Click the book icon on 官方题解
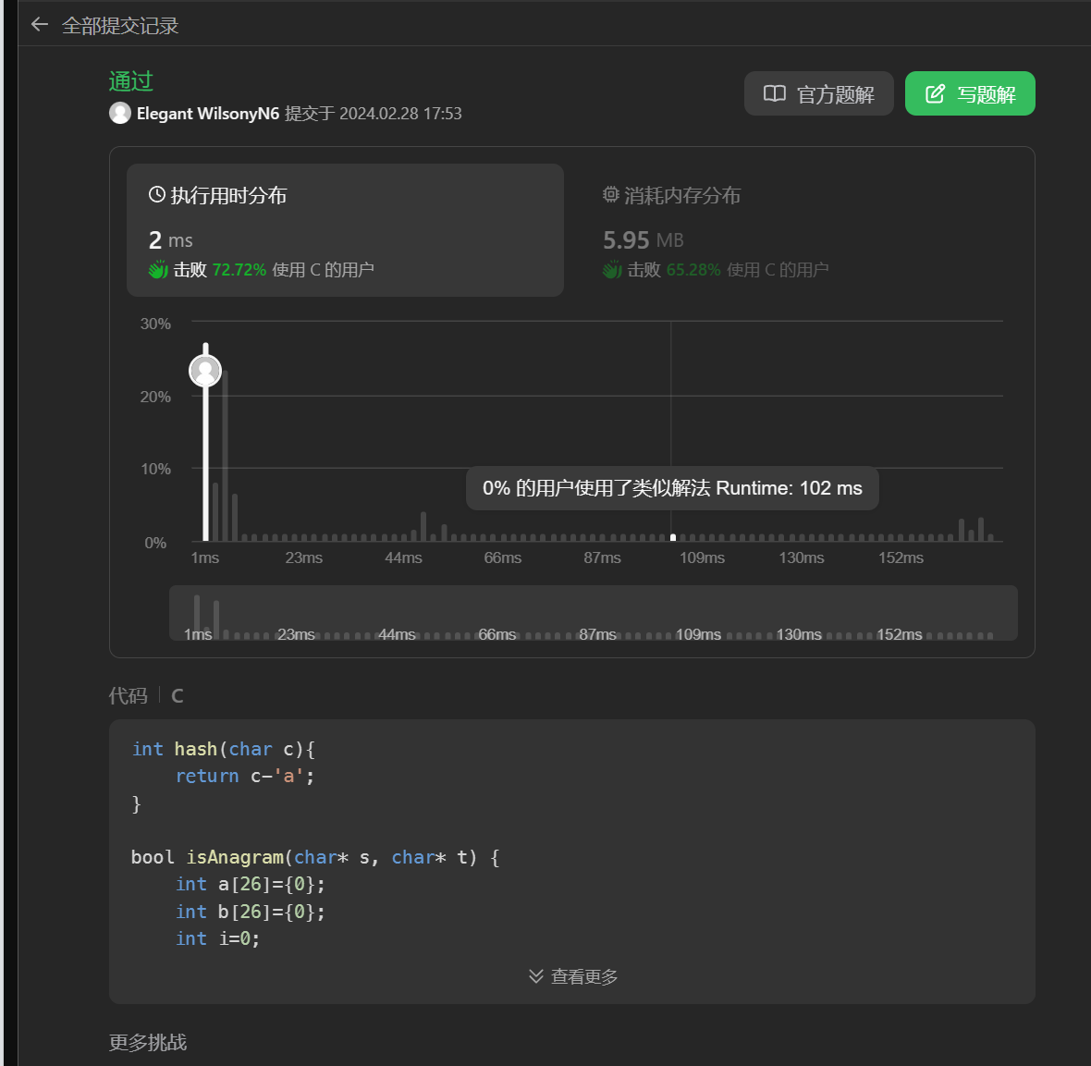1091x1066 pixels. point(774,93)
